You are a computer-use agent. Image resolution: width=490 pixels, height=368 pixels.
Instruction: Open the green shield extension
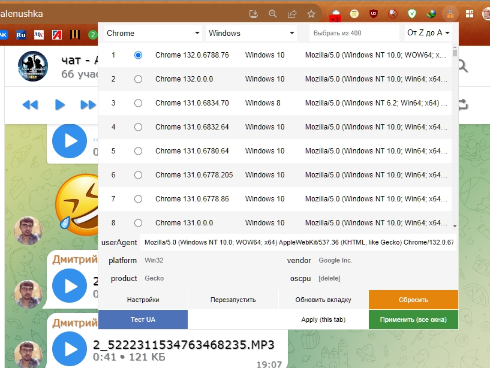click(412, 14)
